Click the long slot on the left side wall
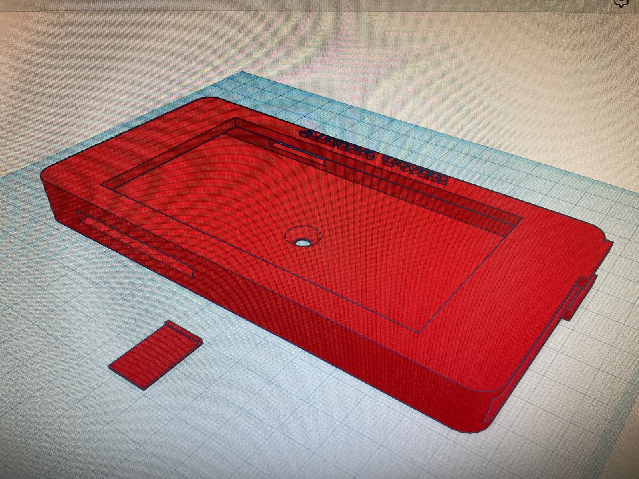This screenshot has width=639, height=479. coord(136,243)
